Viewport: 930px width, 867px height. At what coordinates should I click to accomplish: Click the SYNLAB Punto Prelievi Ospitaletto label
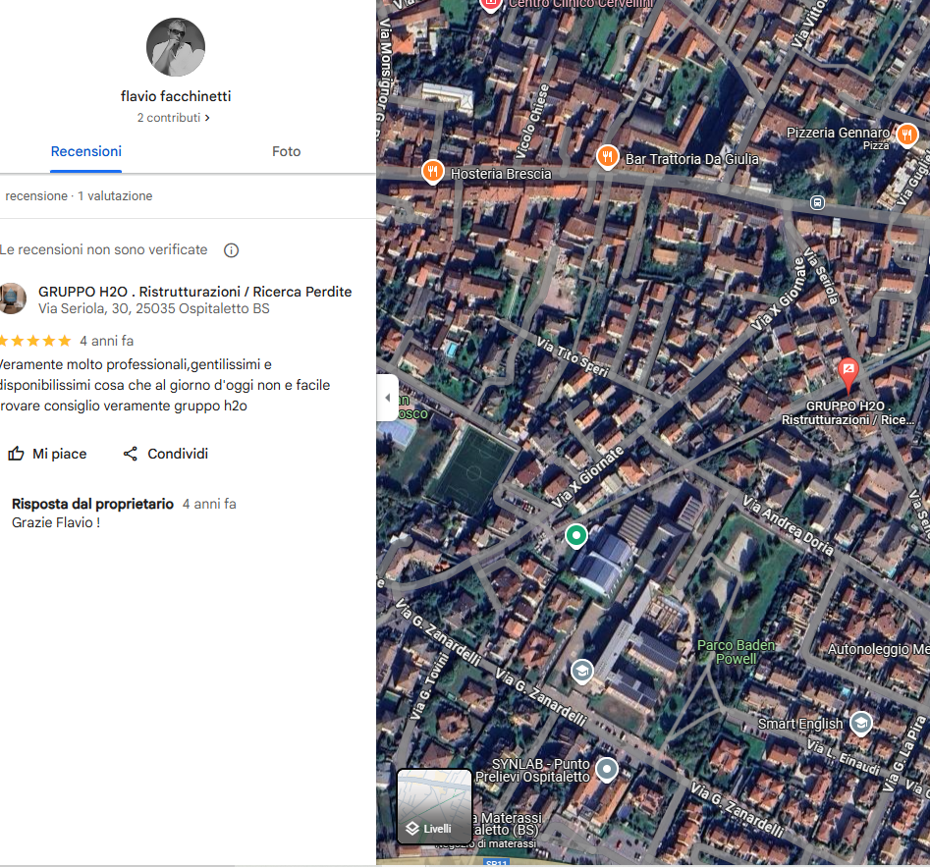pyautogui.click(x=532, y=771)
